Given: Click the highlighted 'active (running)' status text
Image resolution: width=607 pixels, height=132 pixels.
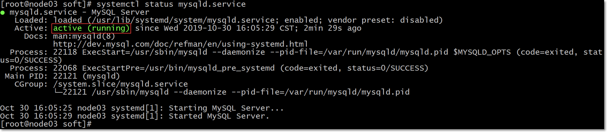Looking at the screenshot, I should coord(91,28).
